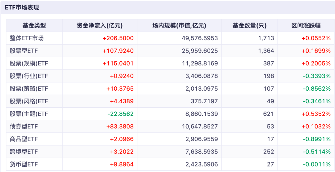Click the market size 8,860.1539

[x=202, y=114]
